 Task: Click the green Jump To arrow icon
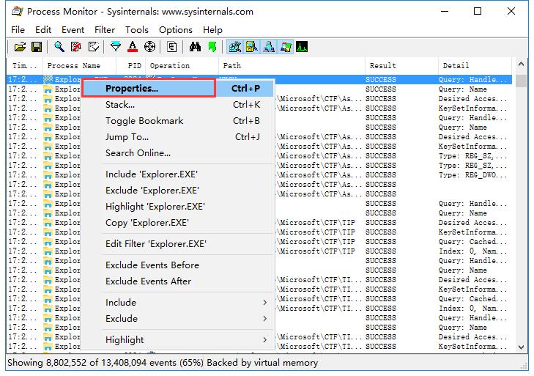coord(212,48)
